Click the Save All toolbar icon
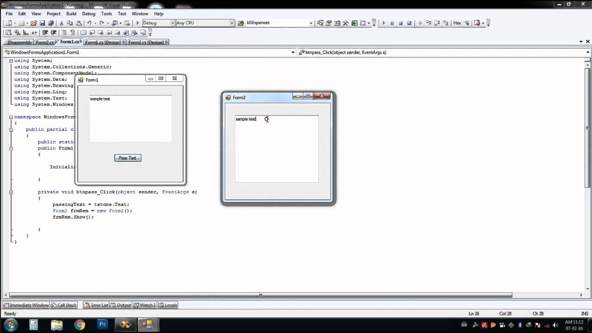This screenshot has height=333, width=592. [51, 23]
